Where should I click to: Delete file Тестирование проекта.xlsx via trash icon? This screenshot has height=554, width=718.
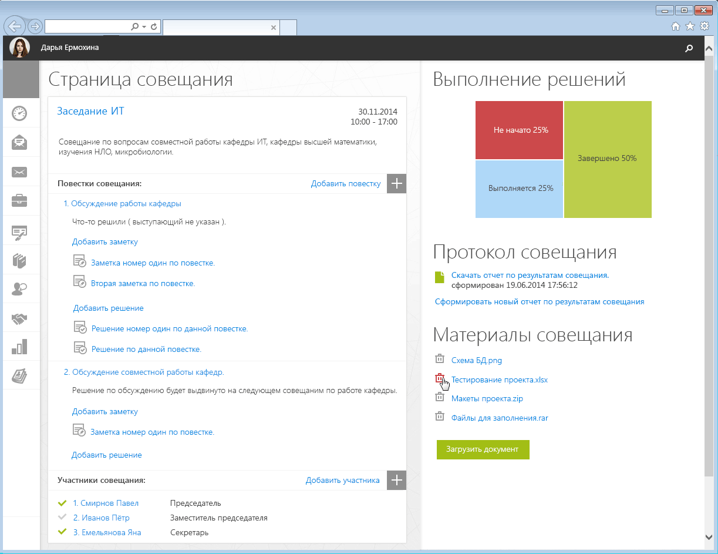(439, 379)
